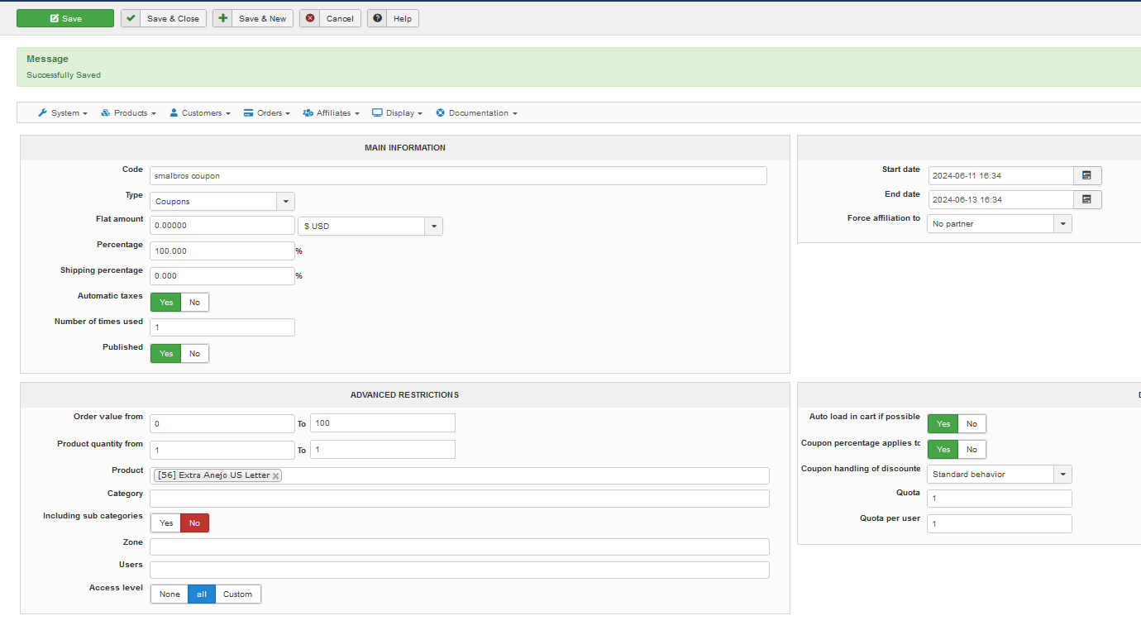Click the cubes icon beside Products

(x=106, y=113)
